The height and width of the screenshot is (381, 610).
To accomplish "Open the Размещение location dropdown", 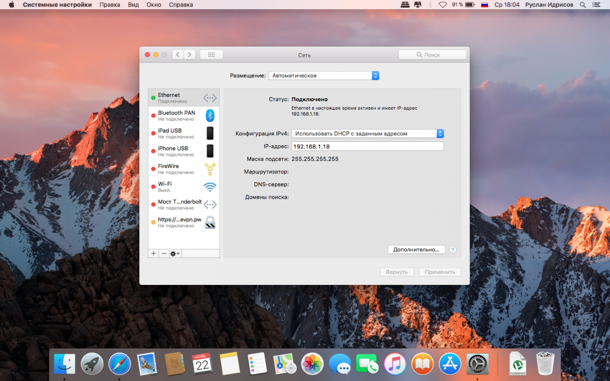I will (x=324, y=76).
